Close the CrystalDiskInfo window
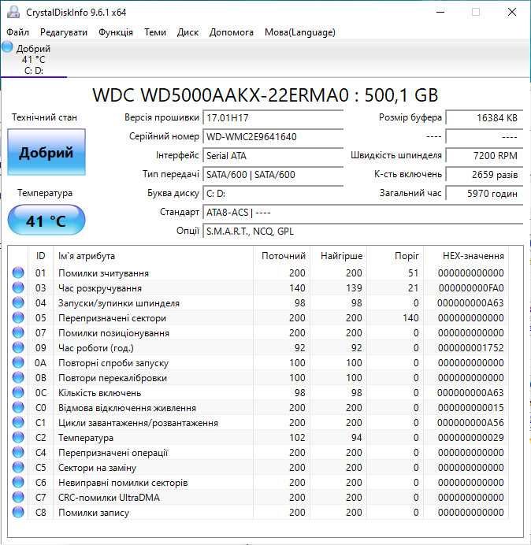The image size is (531, 545). [x=512, y=12]
